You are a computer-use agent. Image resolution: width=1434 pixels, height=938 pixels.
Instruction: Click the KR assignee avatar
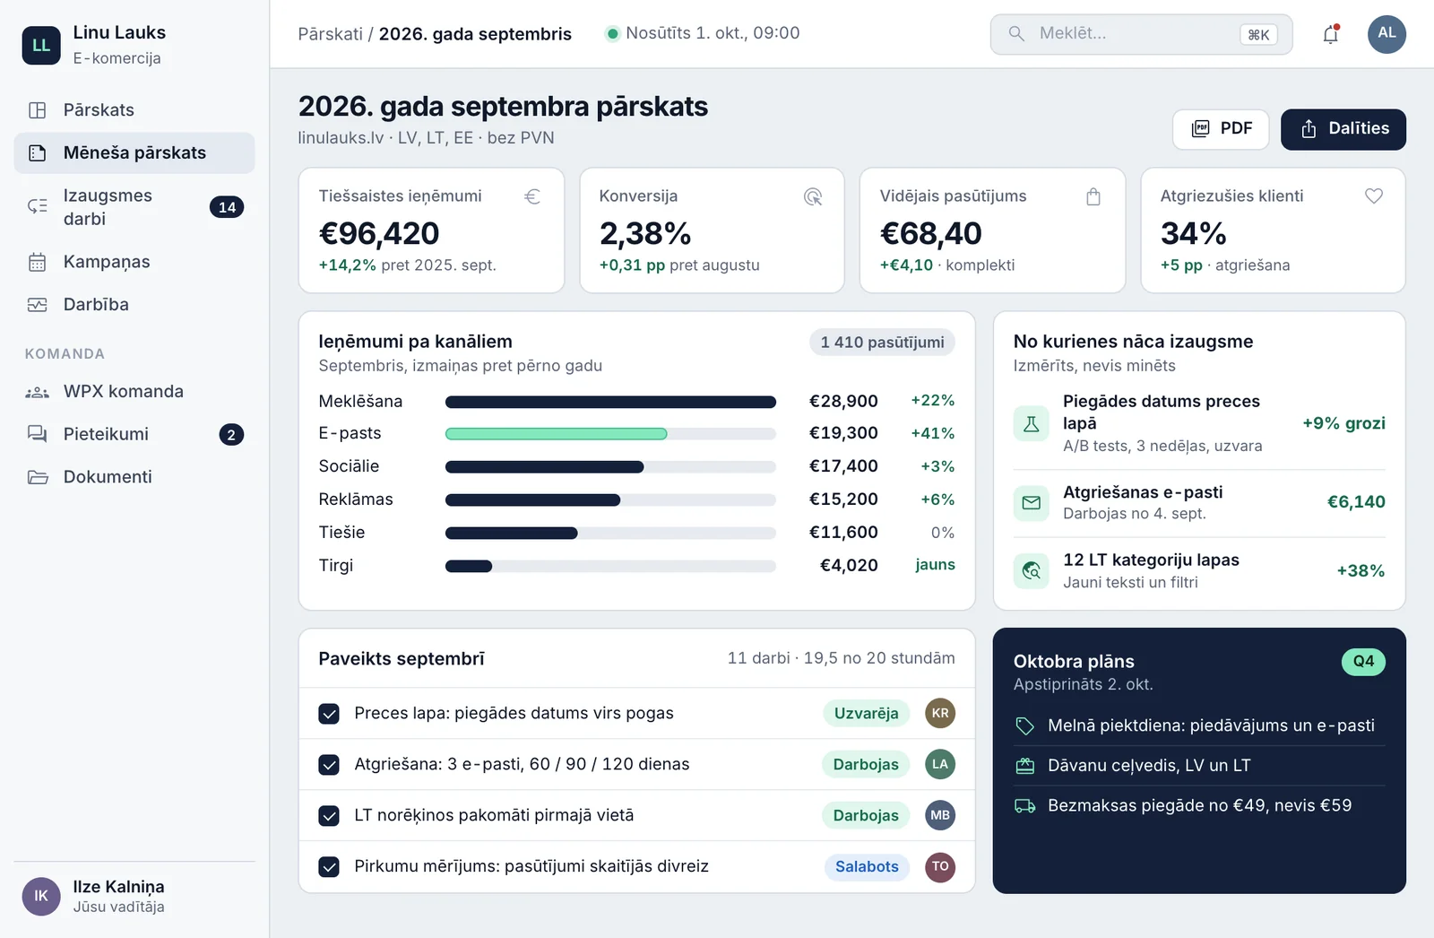(x=940, y=713)
